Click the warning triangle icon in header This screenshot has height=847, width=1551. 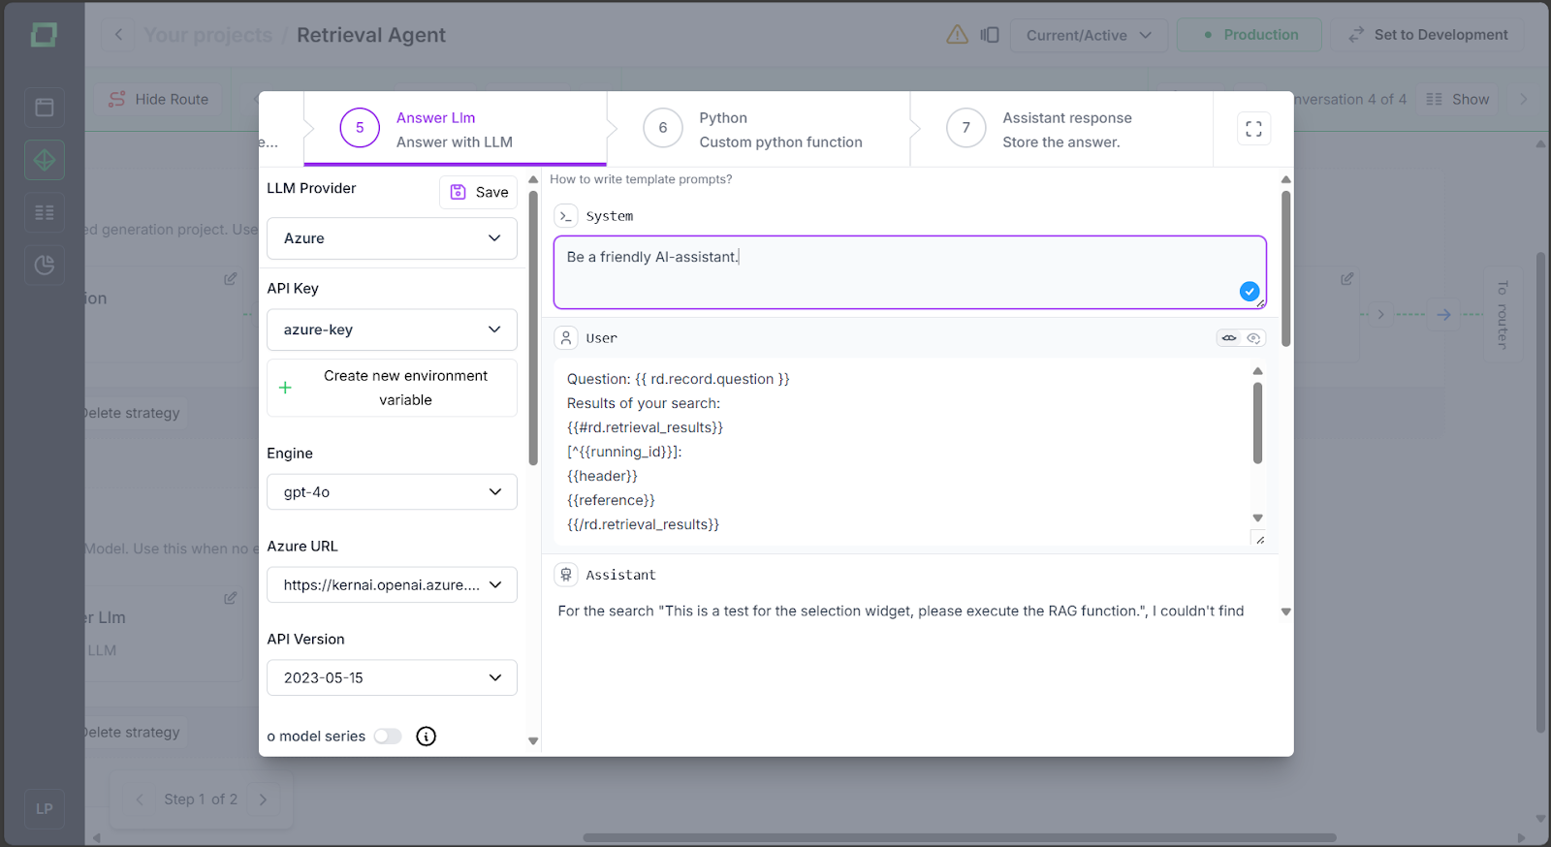[957, 35]
